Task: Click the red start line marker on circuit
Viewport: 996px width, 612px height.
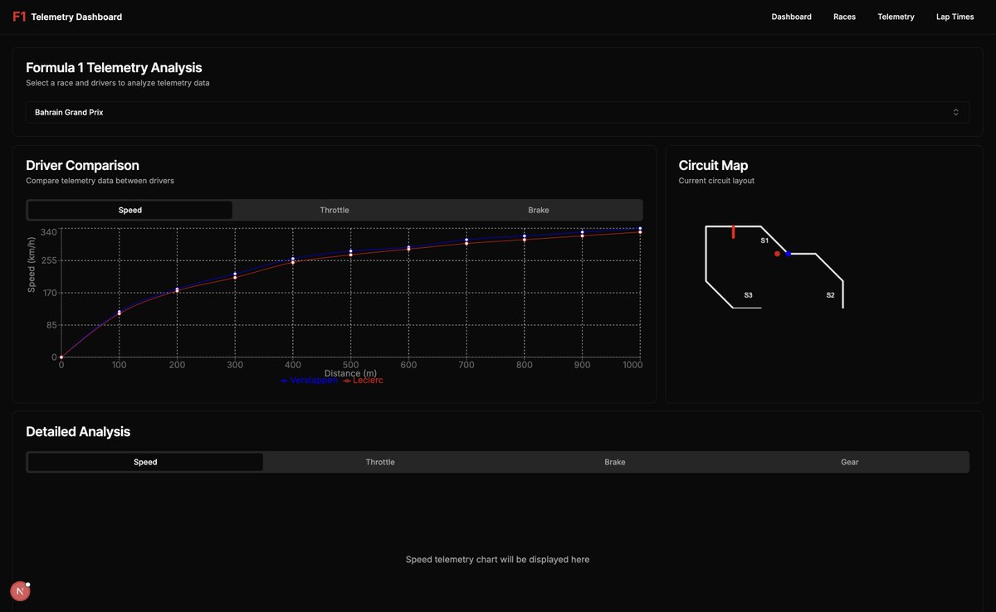Action: click(734, 232)
